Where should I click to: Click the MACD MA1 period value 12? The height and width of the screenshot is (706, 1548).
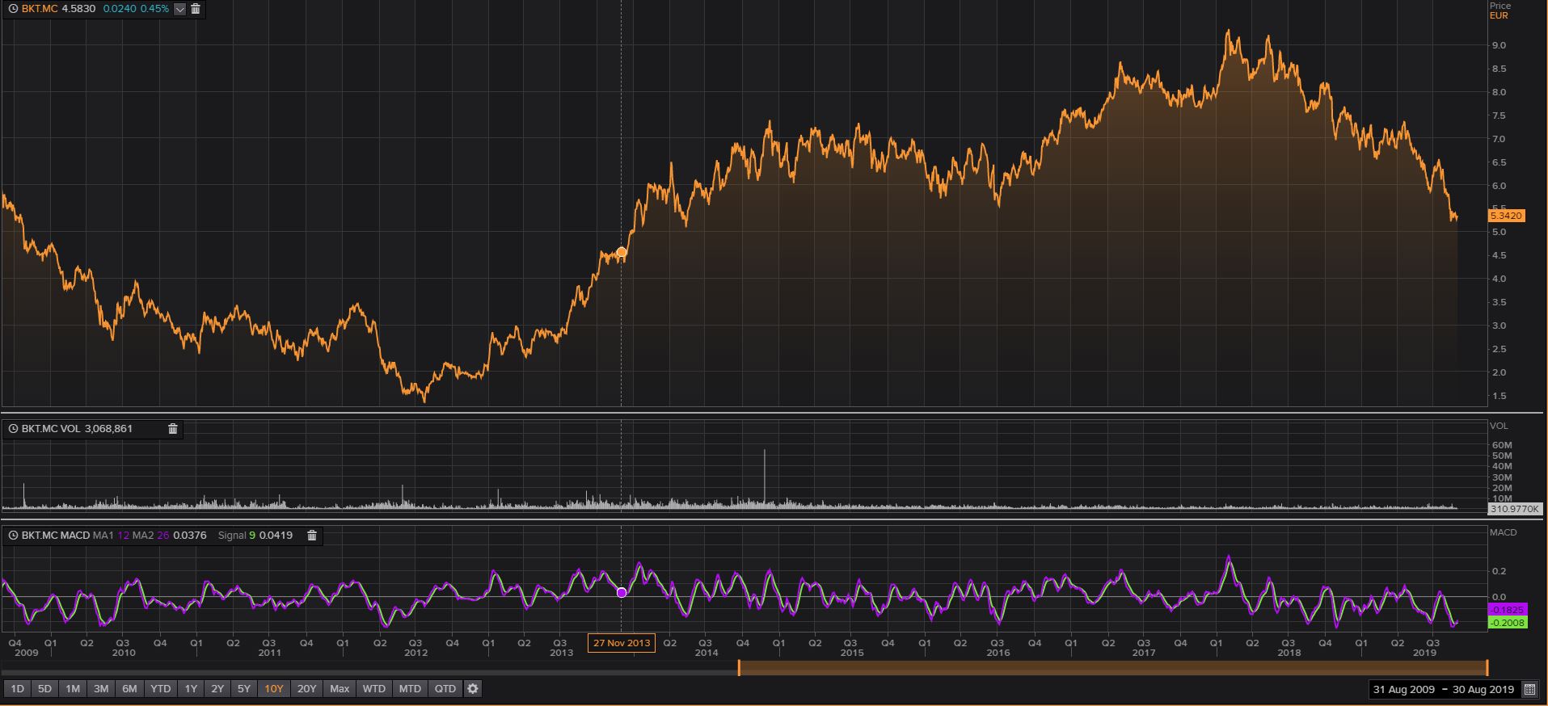pos(123,536)
